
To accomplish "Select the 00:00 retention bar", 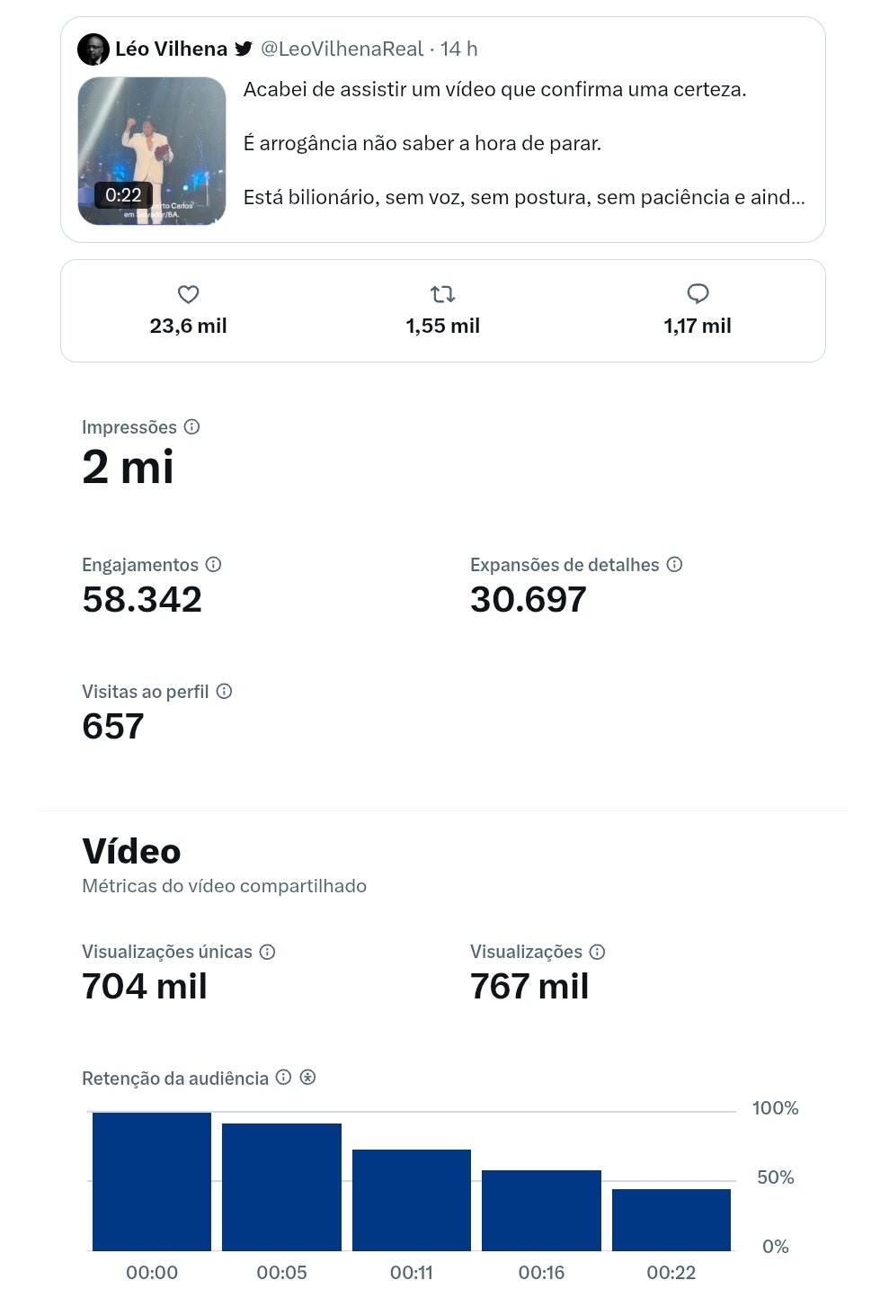I will tap(152, 1181).
